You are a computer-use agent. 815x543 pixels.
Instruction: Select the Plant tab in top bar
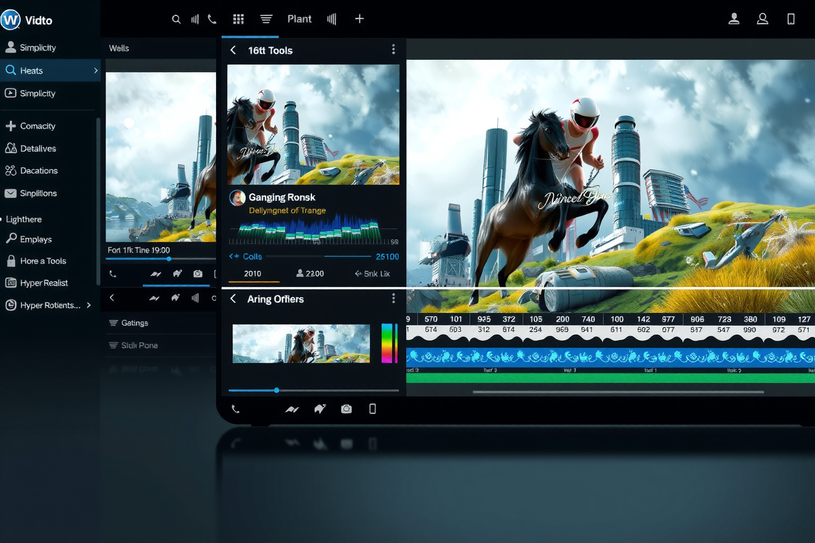click(299, 19)
